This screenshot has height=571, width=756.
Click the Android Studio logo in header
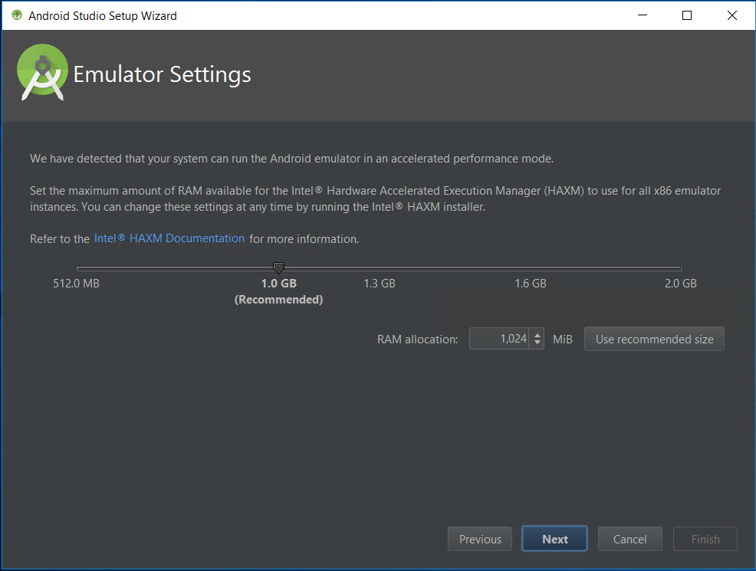click(42, 72)
